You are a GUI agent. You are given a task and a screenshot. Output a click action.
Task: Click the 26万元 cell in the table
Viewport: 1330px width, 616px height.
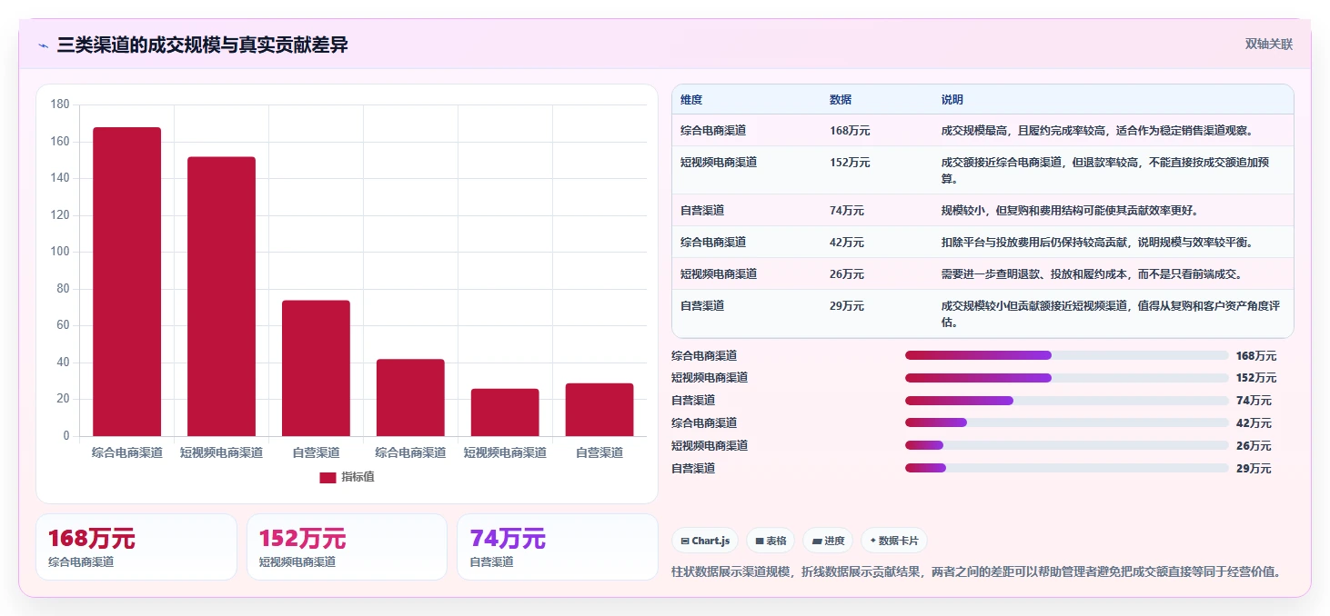(847, 274)
